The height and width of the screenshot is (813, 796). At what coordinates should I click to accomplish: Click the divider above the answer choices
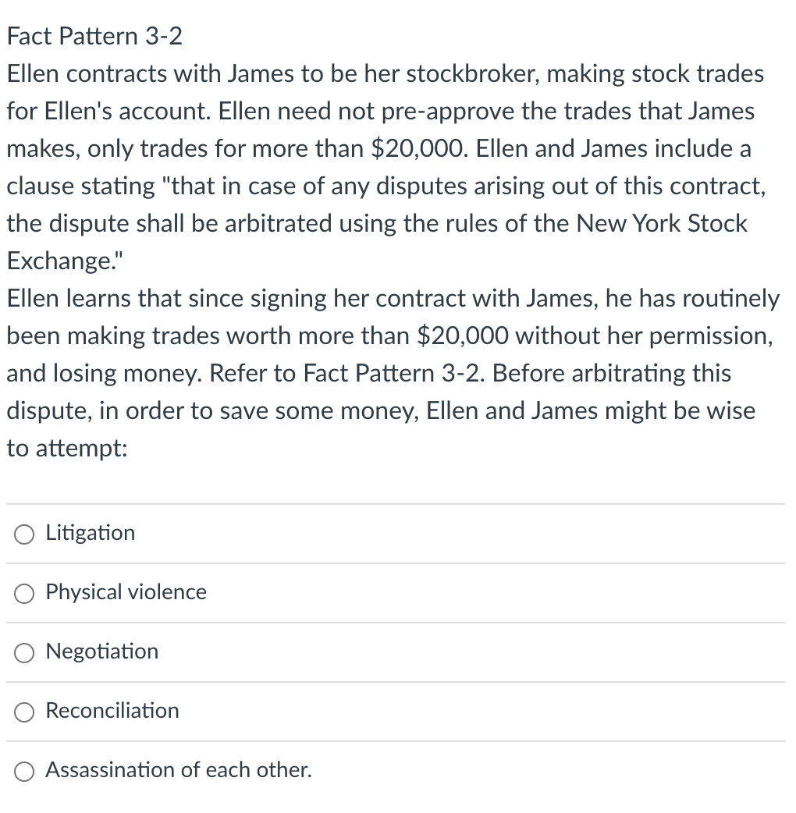398,503
